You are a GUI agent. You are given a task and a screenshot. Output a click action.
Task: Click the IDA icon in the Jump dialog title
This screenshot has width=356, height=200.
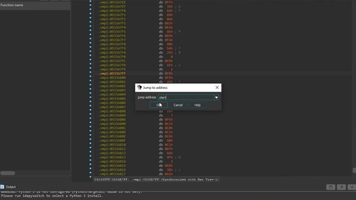tap(140, 88)
